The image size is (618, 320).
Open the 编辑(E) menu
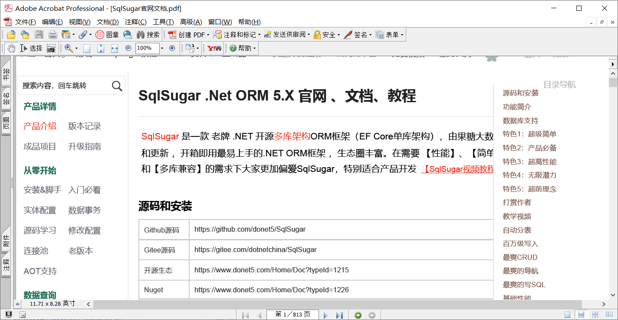(x=52, y=22)
